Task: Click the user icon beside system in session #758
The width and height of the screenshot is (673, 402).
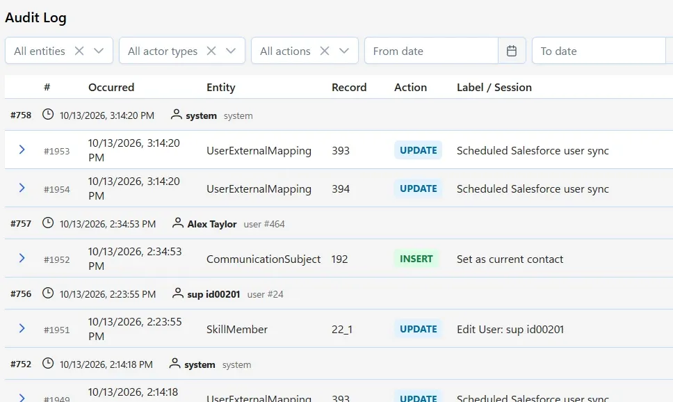Action: coord(177,114)
